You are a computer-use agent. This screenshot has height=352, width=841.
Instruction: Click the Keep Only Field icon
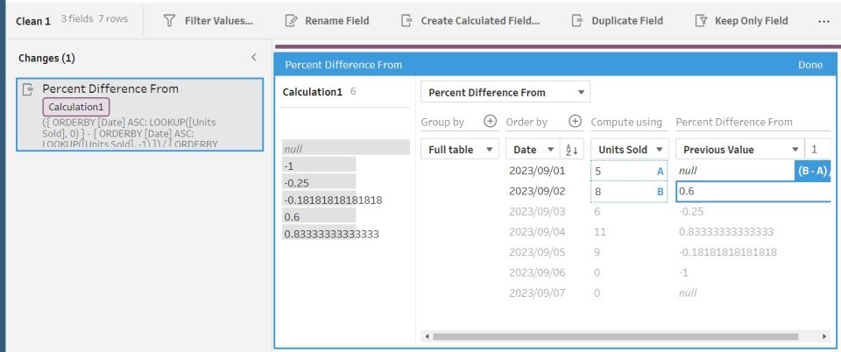pos(701,21)
